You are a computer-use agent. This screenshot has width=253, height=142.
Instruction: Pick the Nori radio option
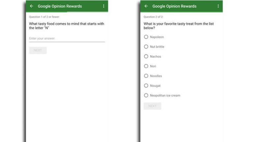[x=146, y=66]
